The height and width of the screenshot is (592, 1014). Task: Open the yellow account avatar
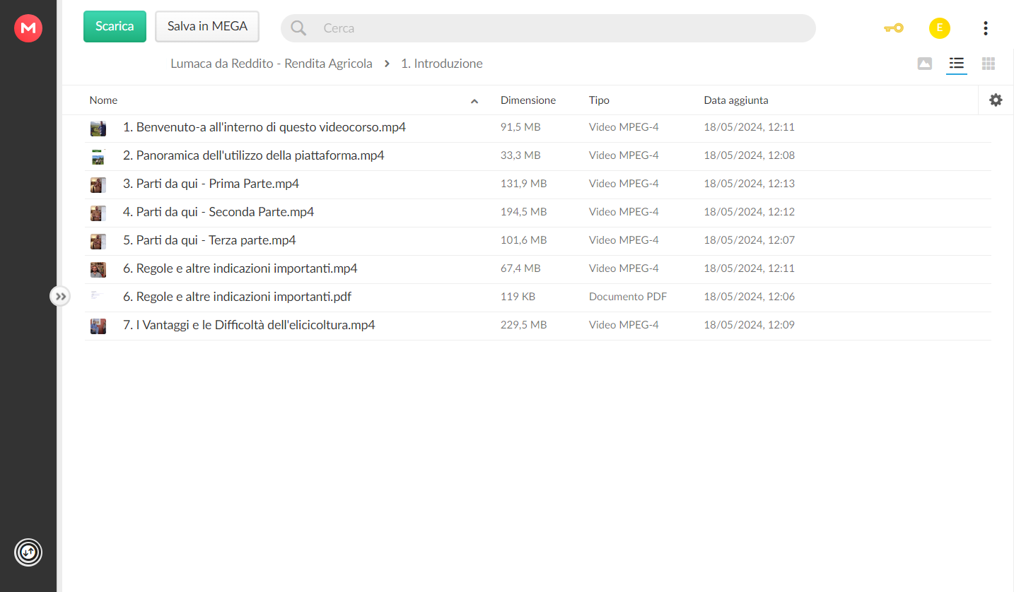click(939, 28)
